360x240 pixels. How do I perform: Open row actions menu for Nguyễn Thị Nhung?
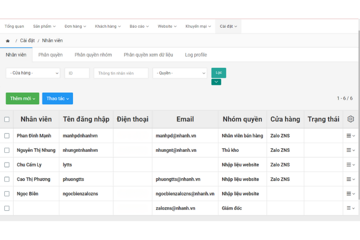(x=350, y=150)
